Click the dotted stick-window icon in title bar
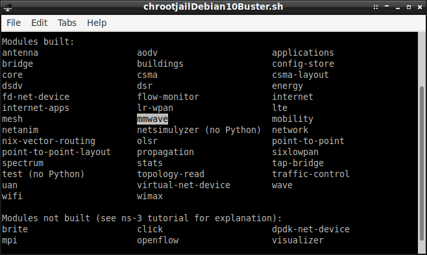427x255 pixels. (376, 7)
